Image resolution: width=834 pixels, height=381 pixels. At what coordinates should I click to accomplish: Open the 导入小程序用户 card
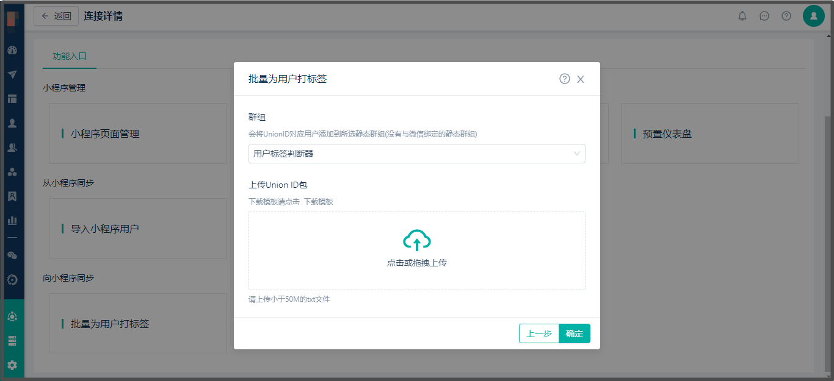coord(138,229)
